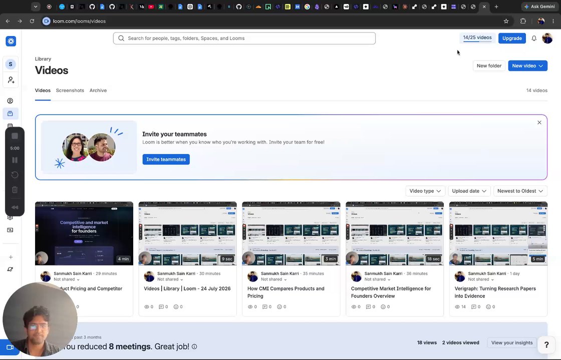Open the notifications bell
Viewport: 561px width, 360px height.
[534, 38]
